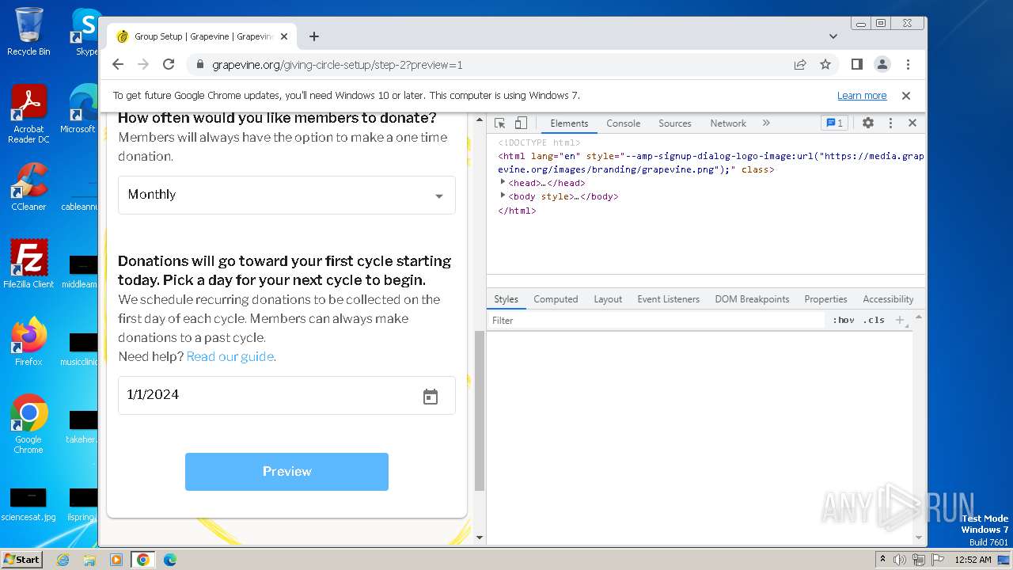Show more DevTools tabs chevron
Image resolution: width=1013 pixels, height=570 pixels.
pos(766,123)
